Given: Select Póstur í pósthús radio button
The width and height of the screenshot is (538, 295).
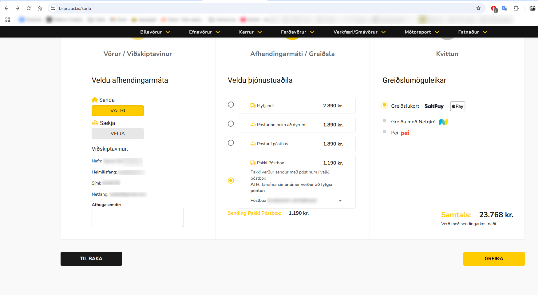Looking at the screenshot, I should 231,143.
